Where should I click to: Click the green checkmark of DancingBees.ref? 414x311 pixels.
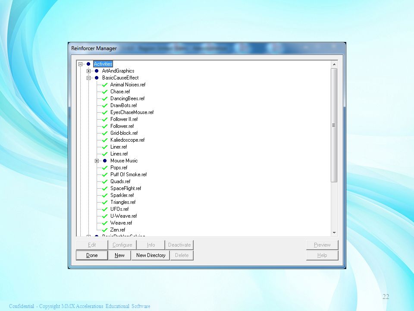(x=105, y=98)
